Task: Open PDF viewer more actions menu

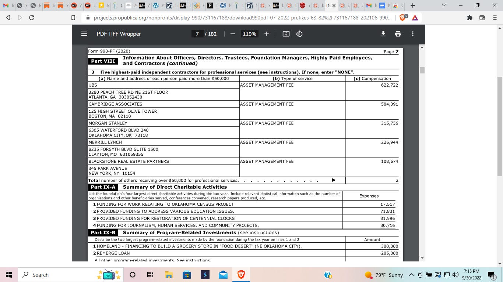Action: pyautogui.click(x=413, y=34)
